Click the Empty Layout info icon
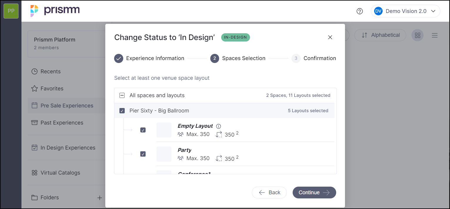 tap(218, 126)
